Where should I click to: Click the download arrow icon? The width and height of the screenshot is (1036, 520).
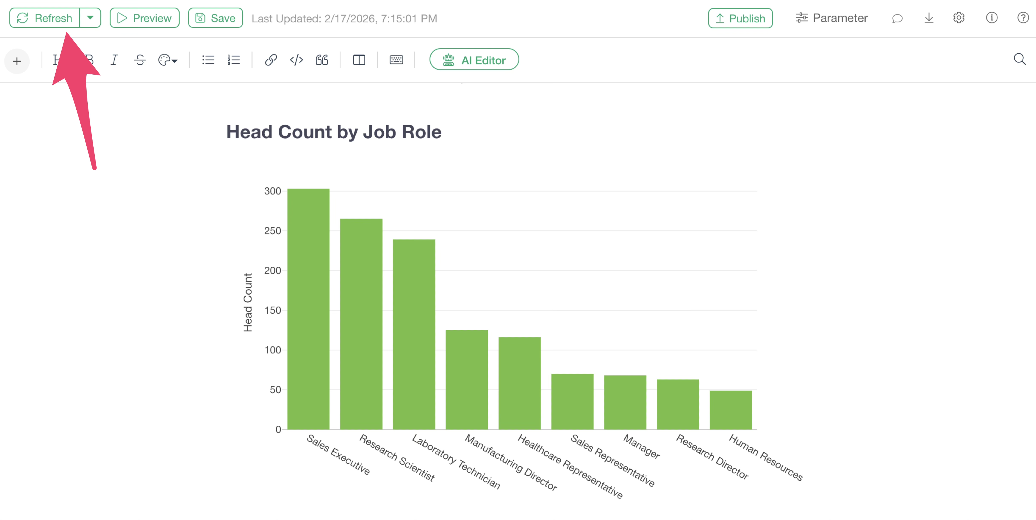[929, 18]
